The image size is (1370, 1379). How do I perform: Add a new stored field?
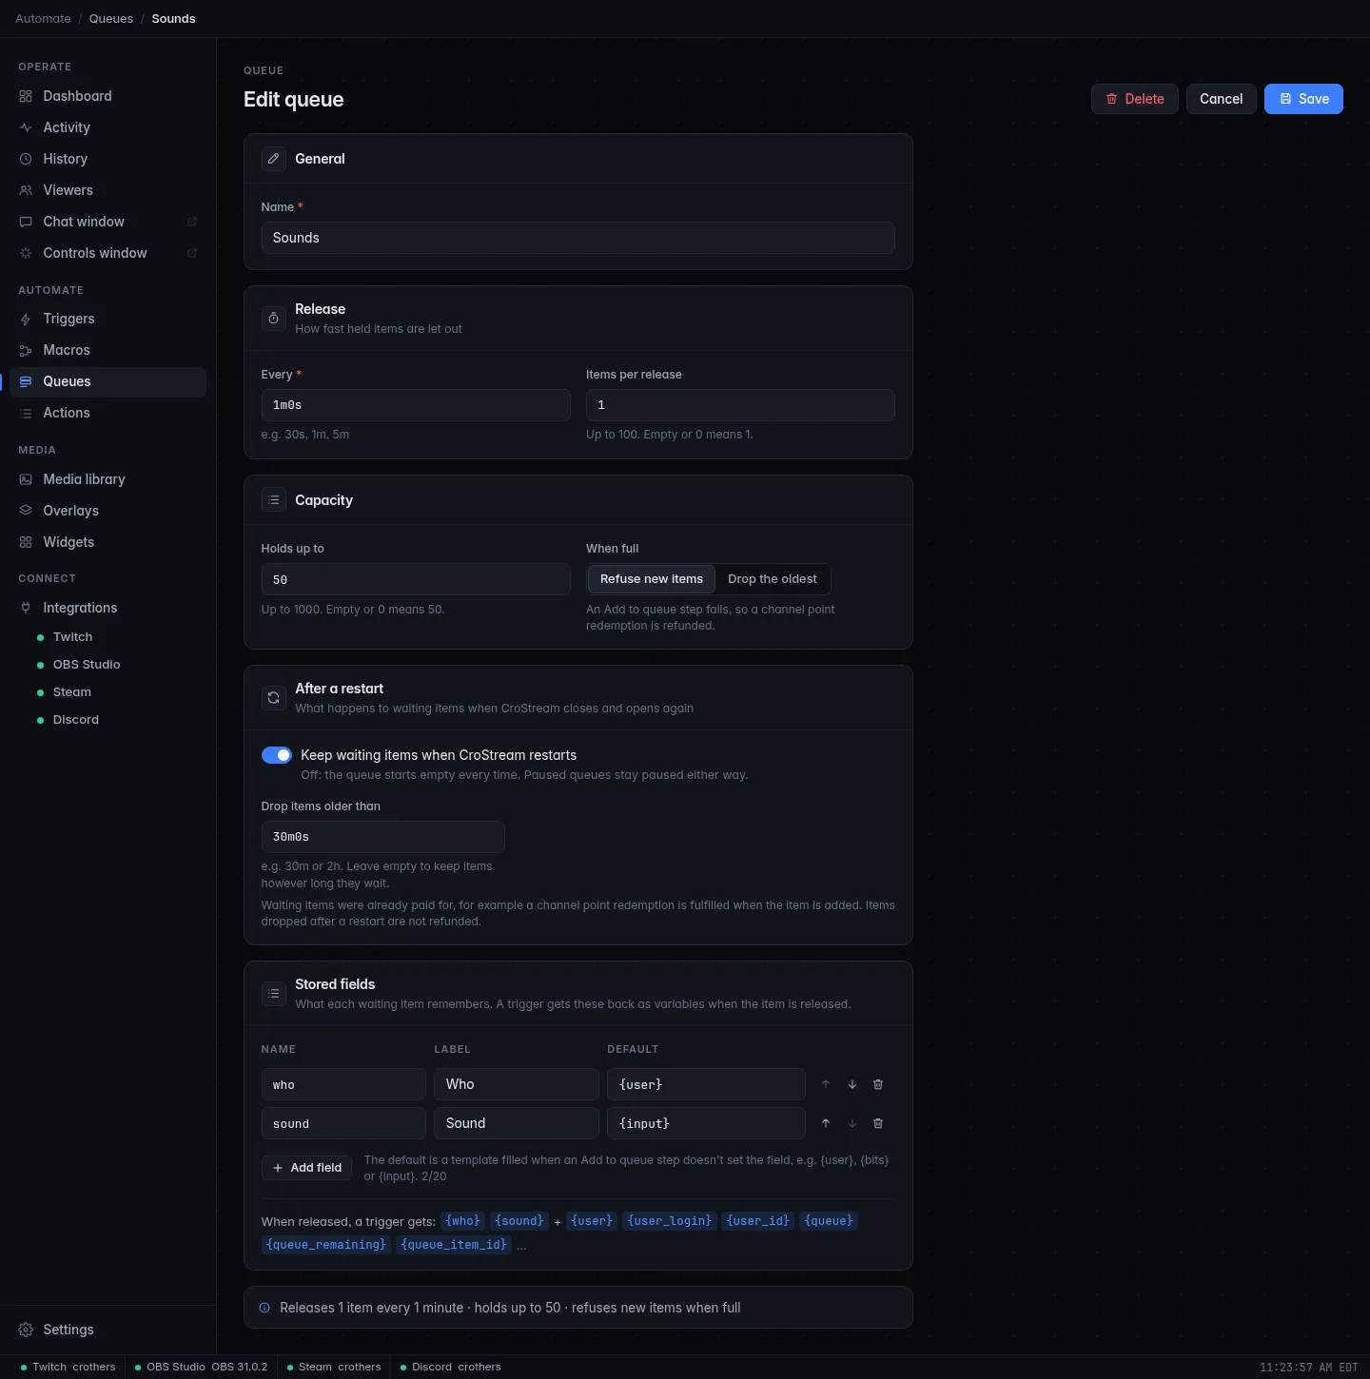[307, 1168]
